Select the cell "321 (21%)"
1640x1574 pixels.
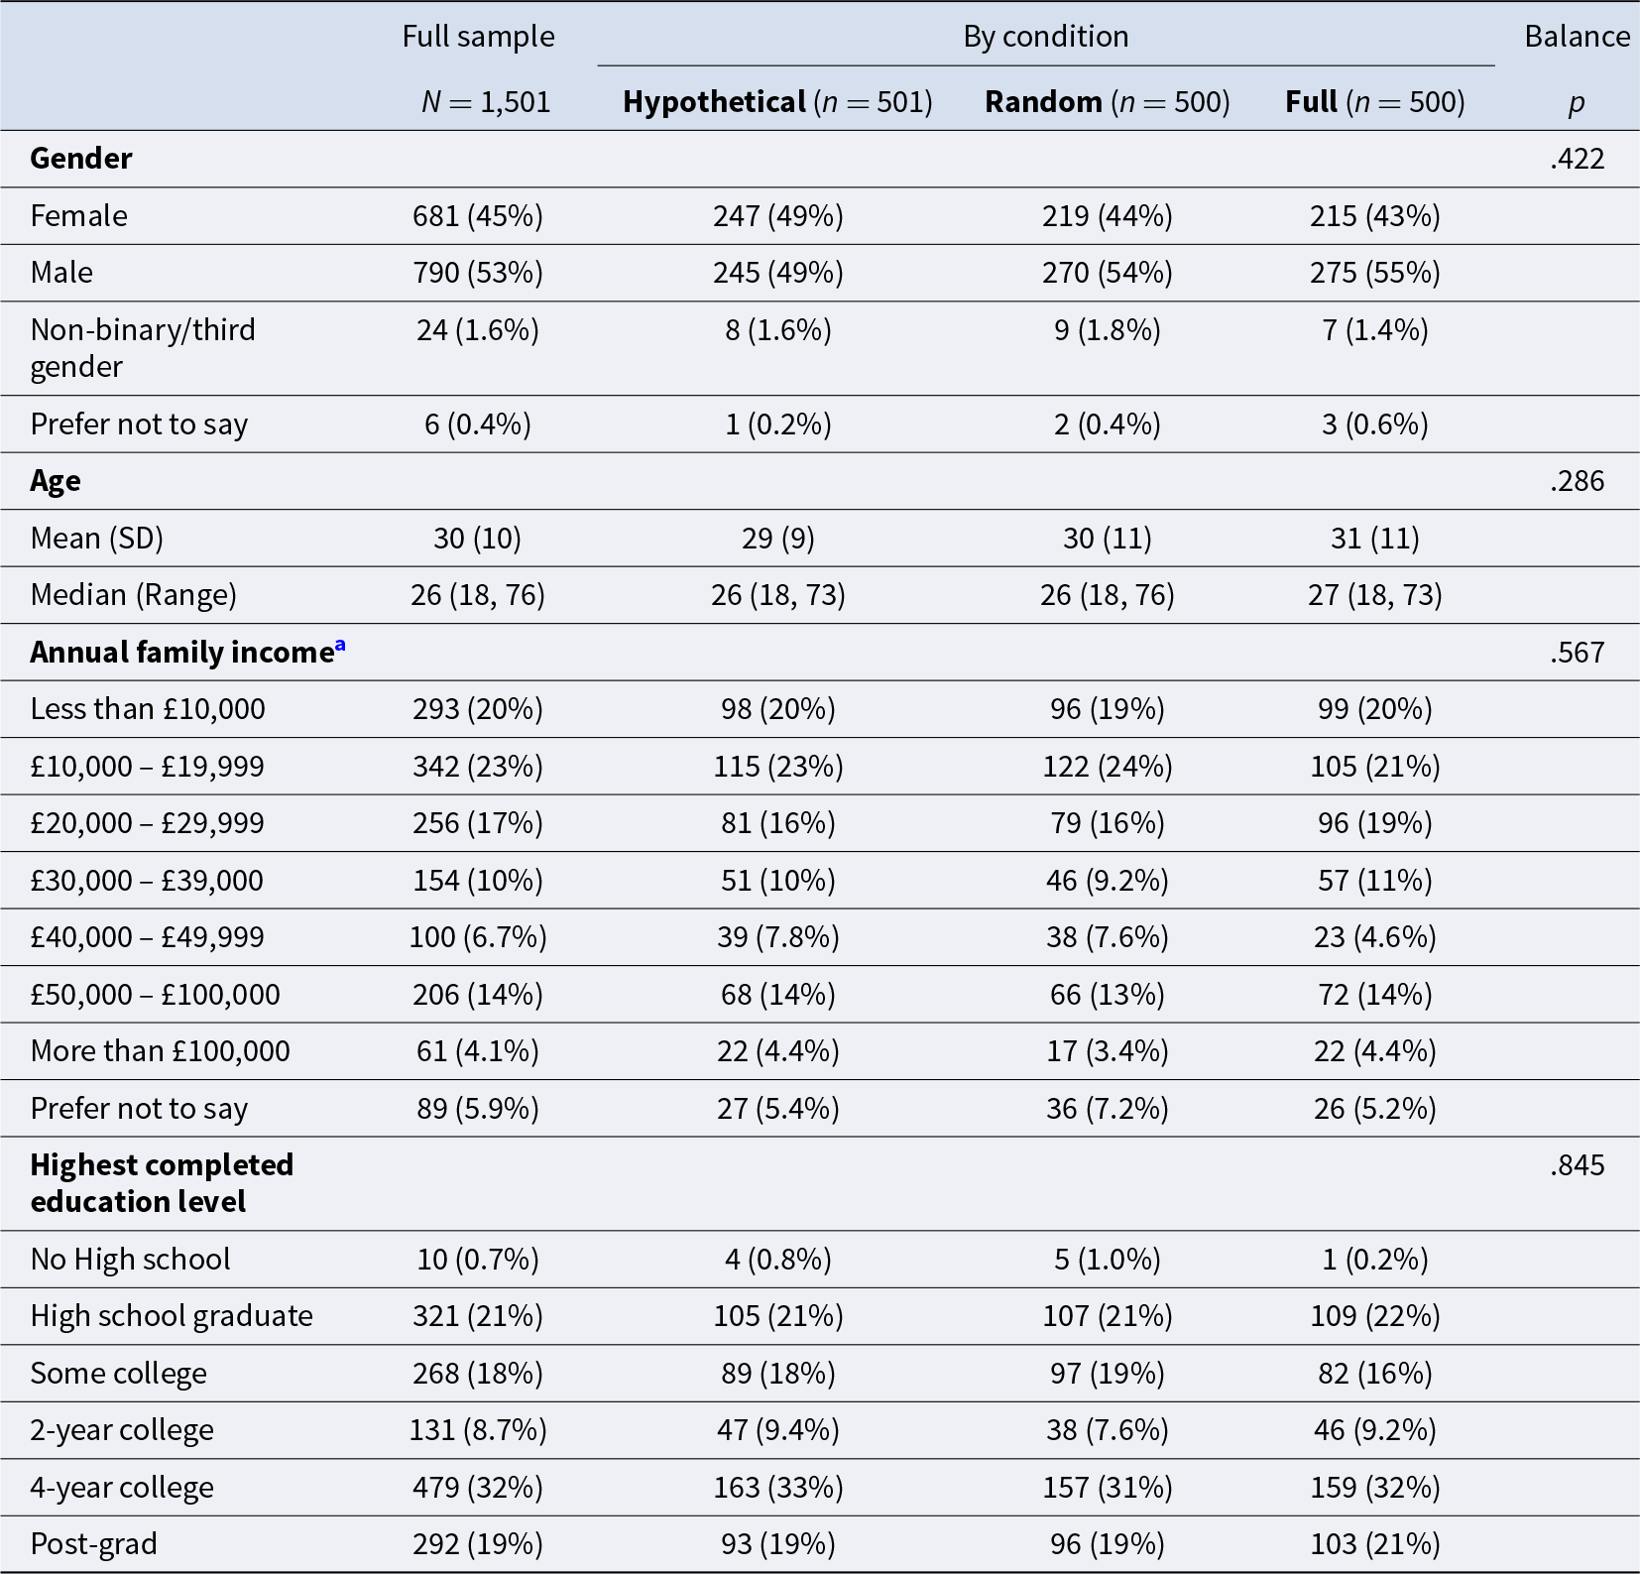click(478, 1316)
